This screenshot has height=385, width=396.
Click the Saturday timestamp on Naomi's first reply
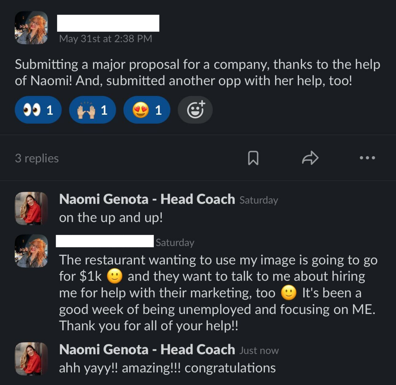(x=259, y=200)
